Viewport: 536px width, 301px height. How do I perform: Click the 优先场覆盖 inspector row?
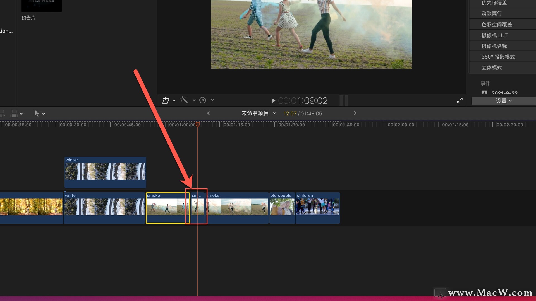[x=502, y=4]
